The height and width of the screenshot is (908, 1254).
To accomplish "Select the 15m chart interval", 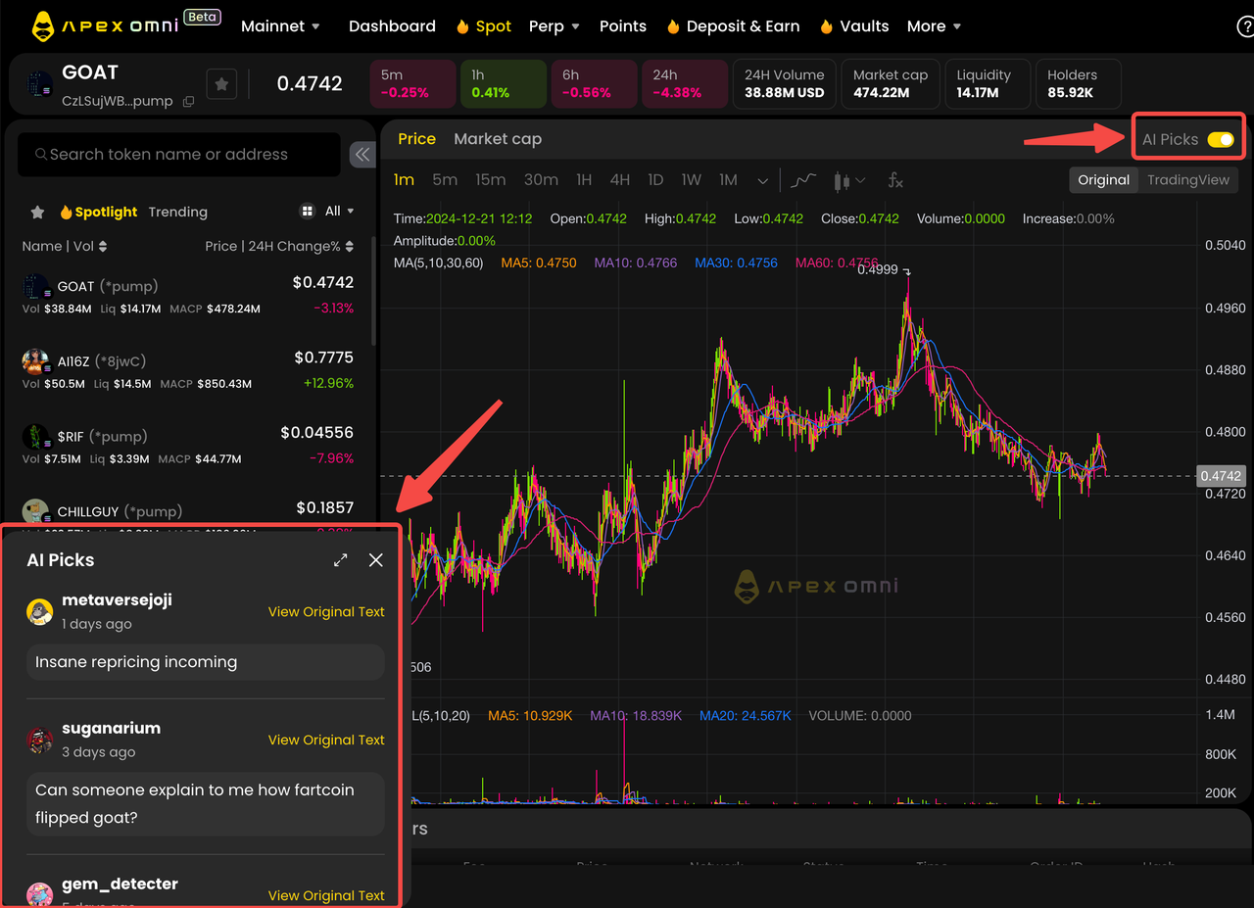I will pos(490,180).
